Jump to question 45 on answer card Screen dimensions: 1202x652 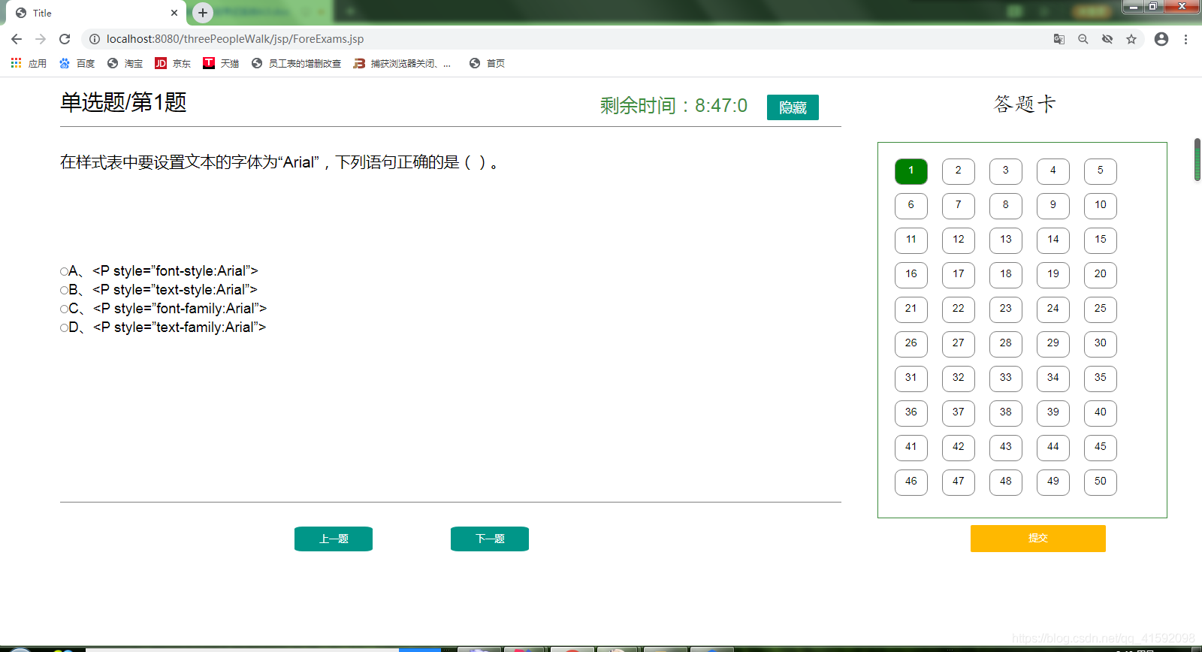pos(1101,448)
